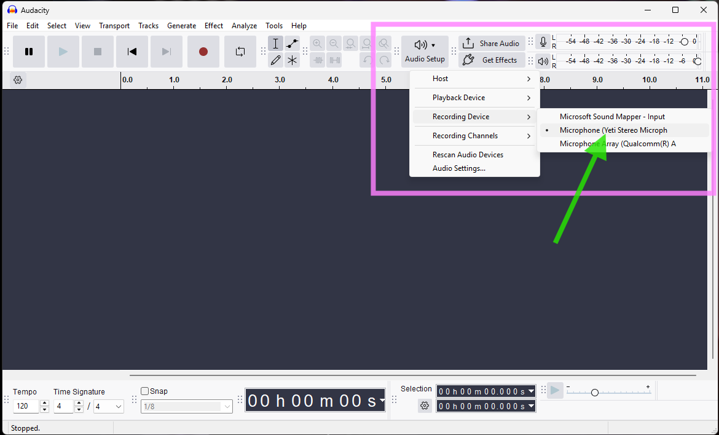Enable the Snap checkbox
Screen dimensions: 719x435
coord(145,391)
